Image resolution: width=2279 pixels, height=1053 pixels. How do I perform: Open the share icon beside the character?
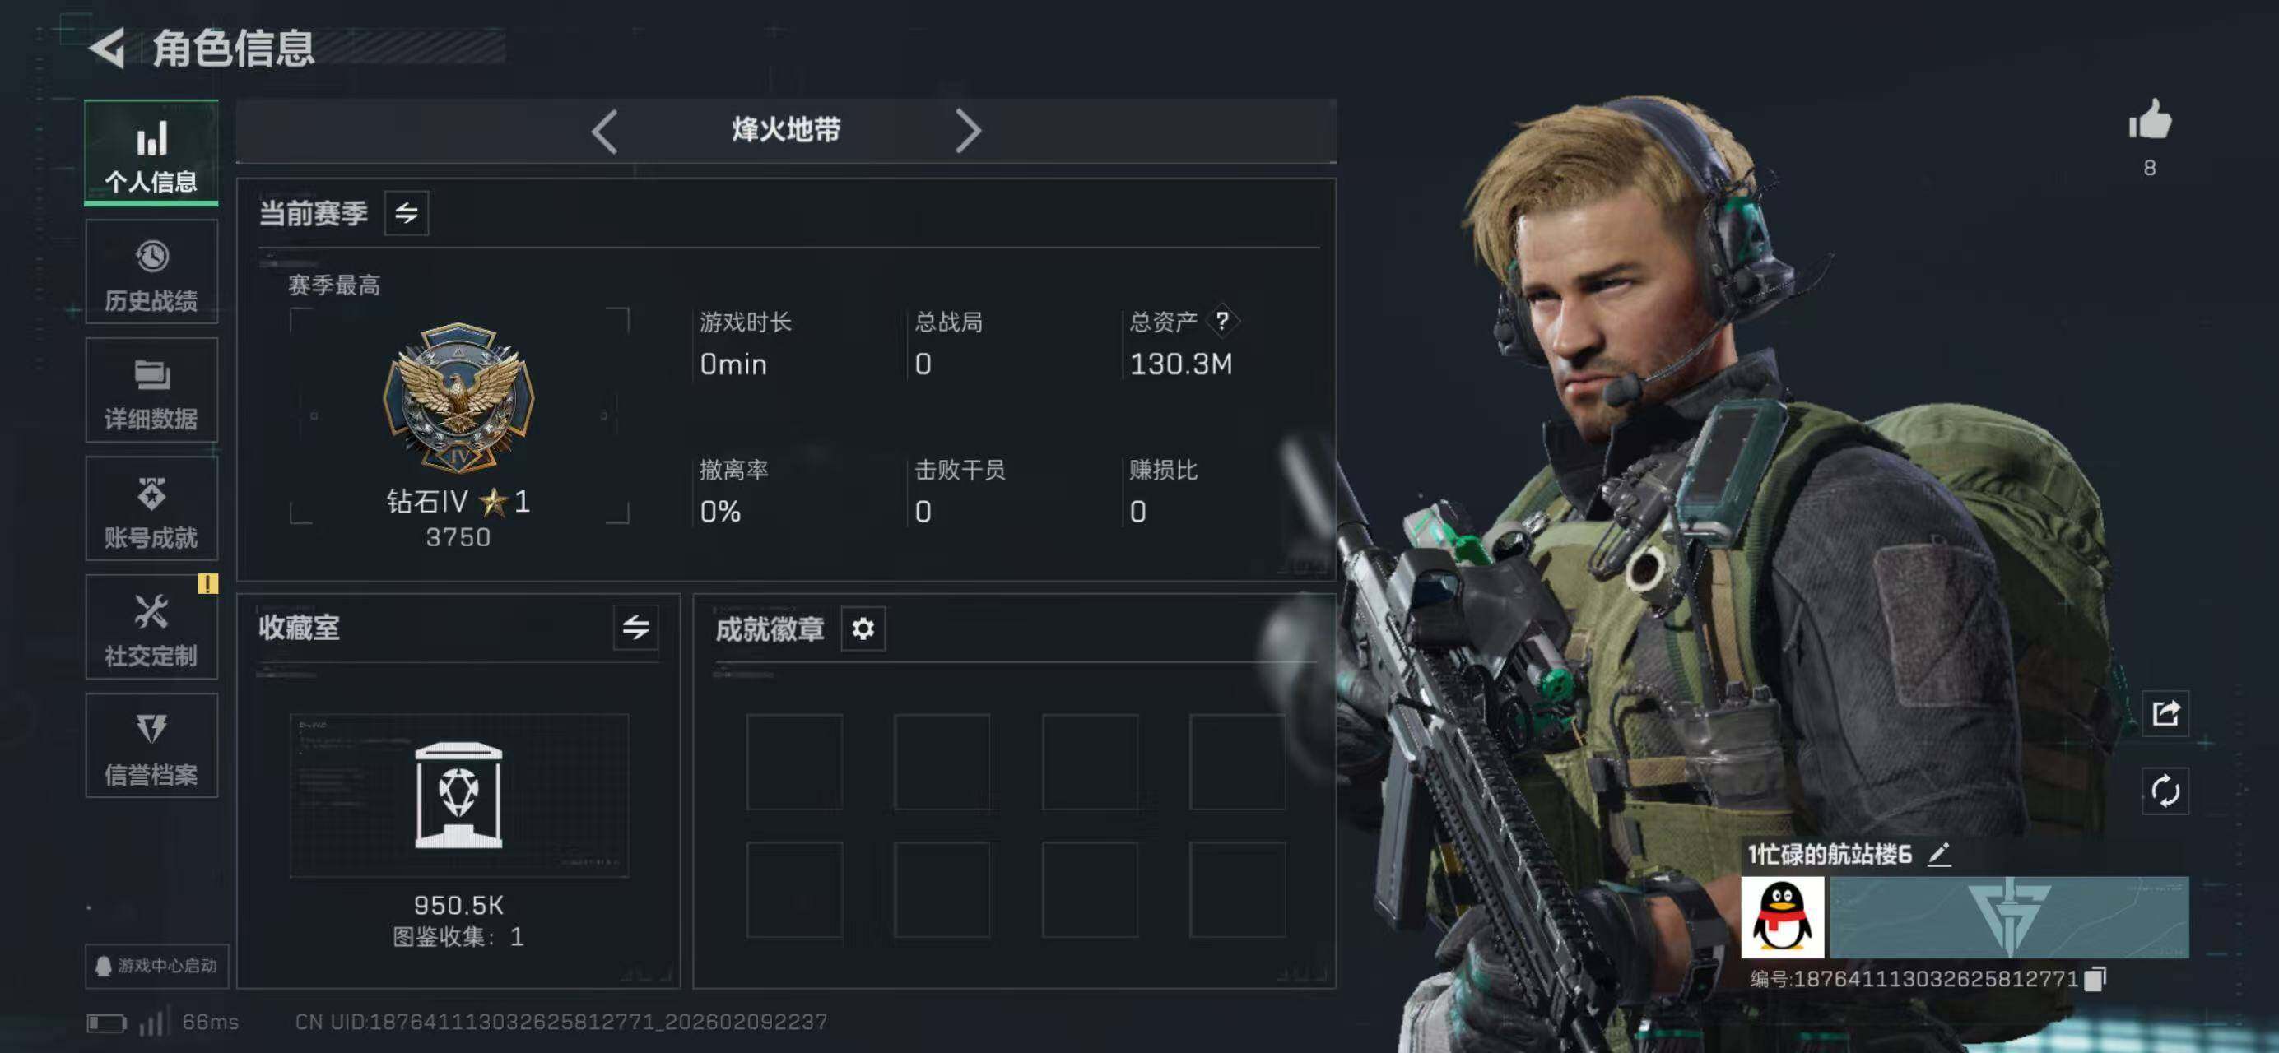pyautogui.click(x=2165, y=712)
